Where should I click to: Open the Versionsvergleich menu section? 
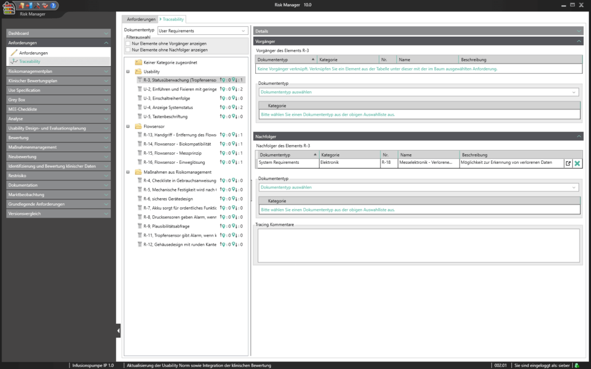tap(59, 214)
